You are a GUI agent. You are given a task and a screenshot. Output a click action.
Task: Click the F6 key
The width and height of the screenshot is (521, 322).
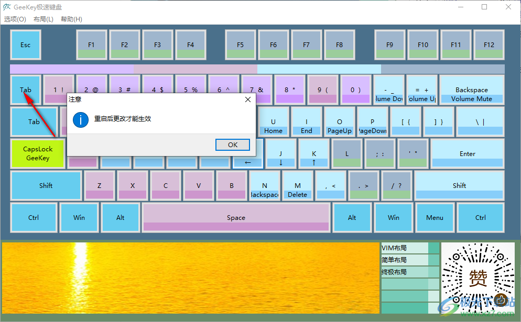273,45
